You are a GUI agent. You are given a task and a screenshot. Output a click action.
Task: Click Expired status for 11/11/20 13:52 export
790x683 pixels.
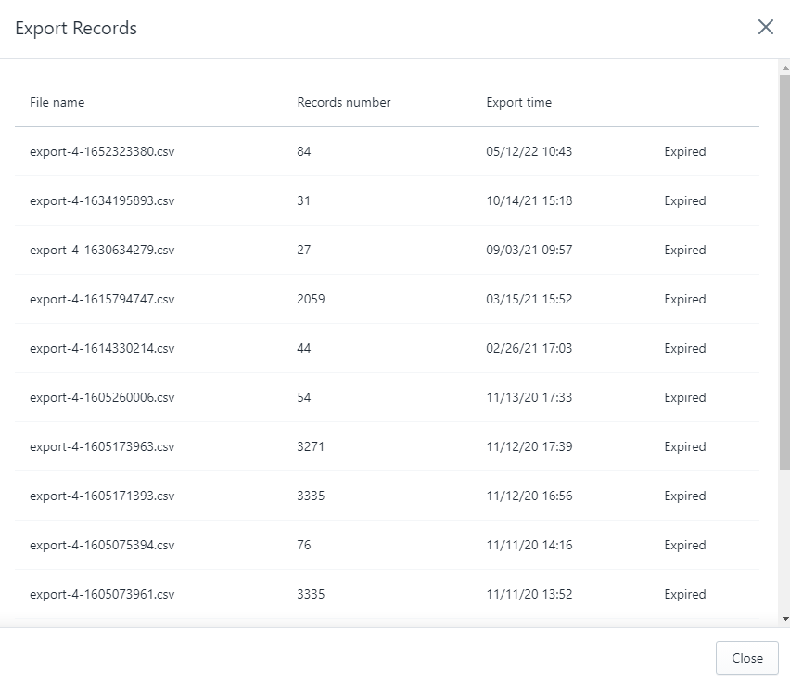pyautogui.click(x=684, y=594)
